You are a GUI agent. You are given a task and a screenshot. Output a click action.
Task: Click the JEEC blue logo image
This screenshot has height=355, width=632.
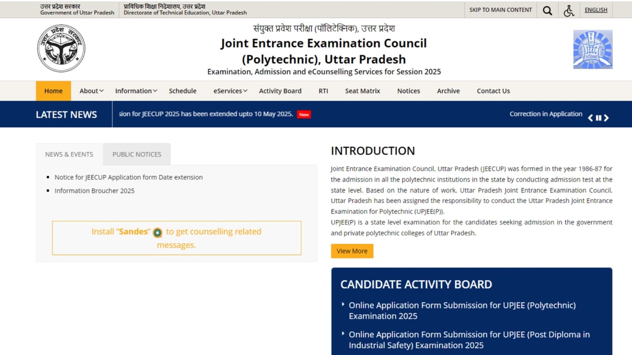pos(593,49)
